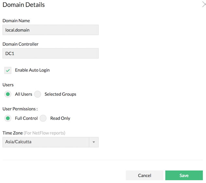This screenshot has height=183, width=206.
Task: Click the "All Users" option label
Action: [x=23, y=94]
